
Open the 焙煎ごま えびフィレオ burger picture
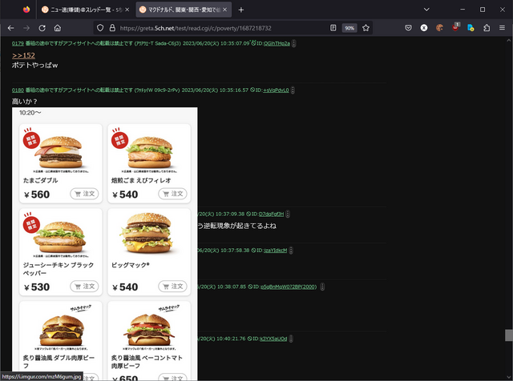[x=149, y=152]
